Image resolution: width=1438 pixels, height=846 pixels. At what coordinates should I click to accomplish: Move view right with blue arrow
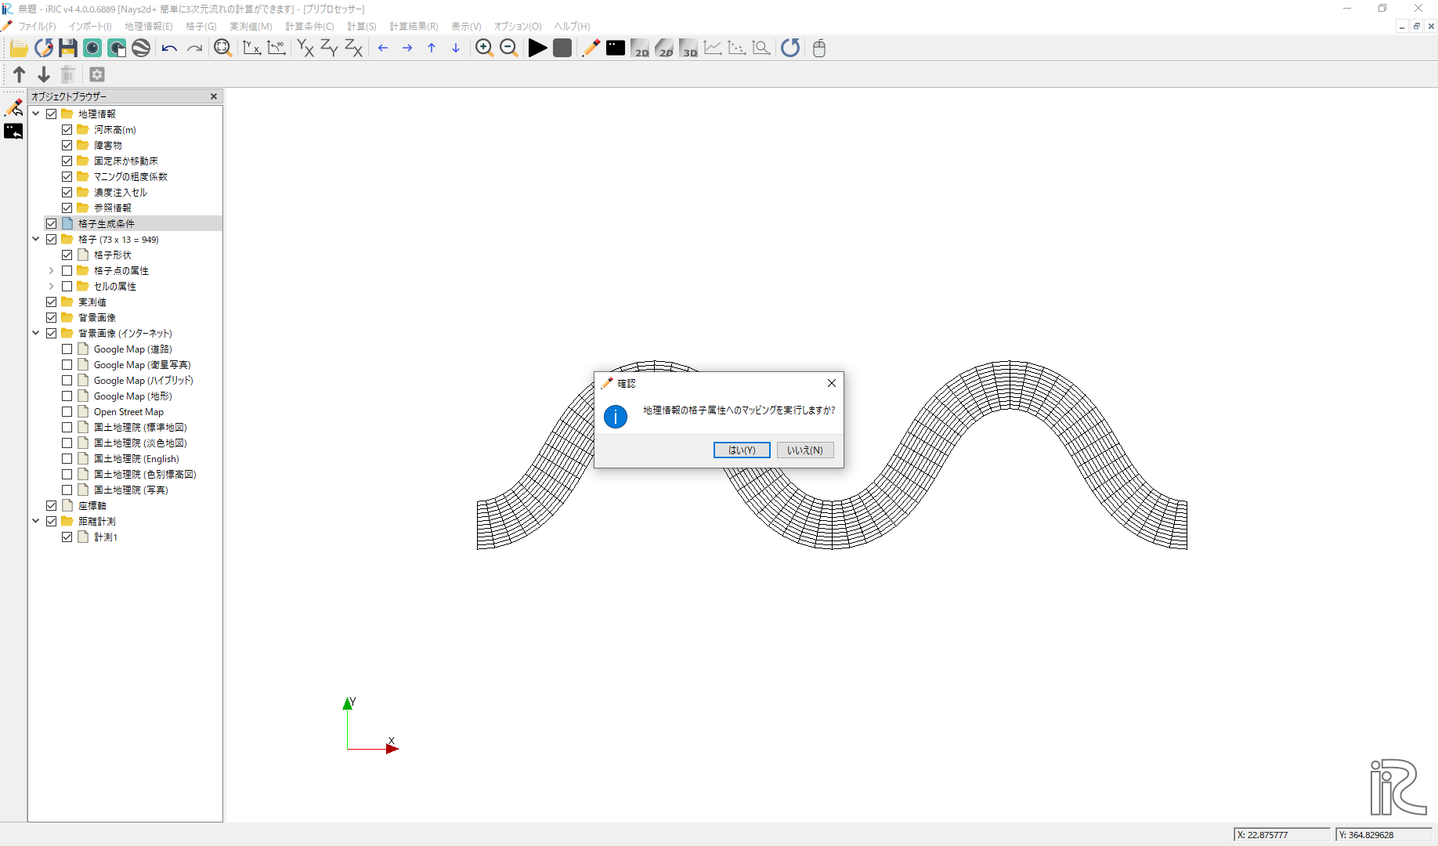coord(407,48)
